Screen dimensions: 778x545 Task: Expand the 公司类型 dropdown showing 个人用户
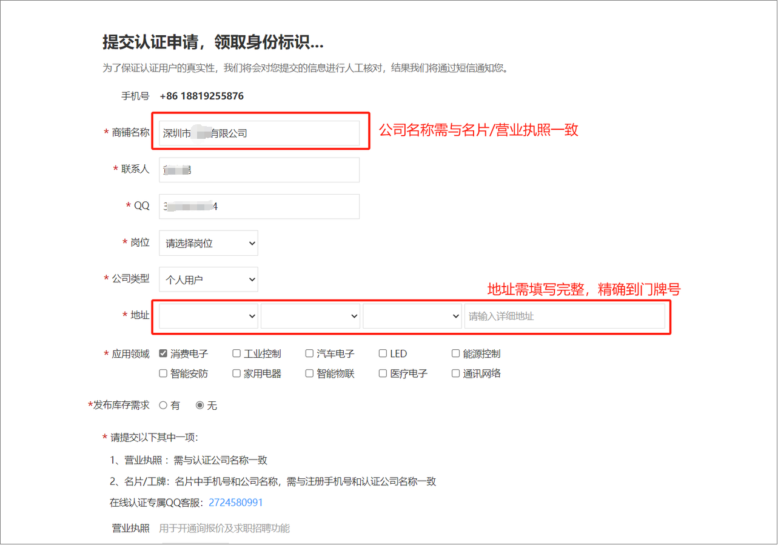(208, 279)
